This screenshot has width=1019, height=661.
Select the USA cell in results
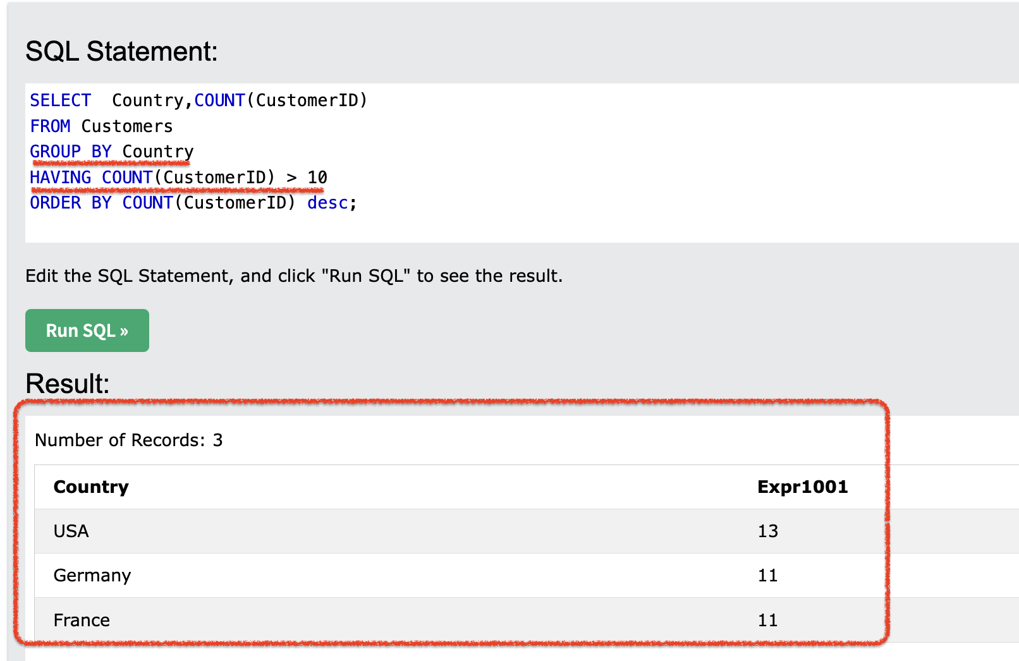coord(71,531)
